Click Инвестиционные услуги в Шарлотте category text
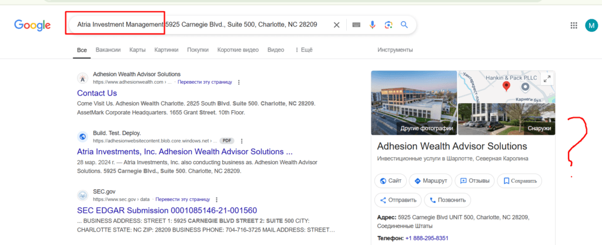The image size is (602, 245). (453, 158)
